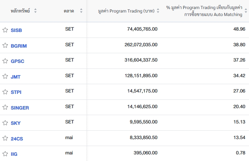Click mai market cell for IIG
This screenshot has width=249, height=161.
(x=69, y=153)
